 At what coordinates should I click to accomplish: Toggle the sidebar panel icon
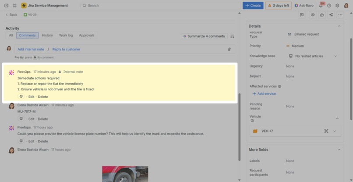point(7,5)
